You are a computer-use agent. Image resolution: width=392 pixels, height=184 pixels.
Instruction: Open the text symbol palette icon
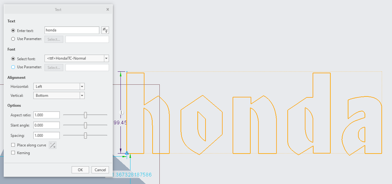point(105,30)
